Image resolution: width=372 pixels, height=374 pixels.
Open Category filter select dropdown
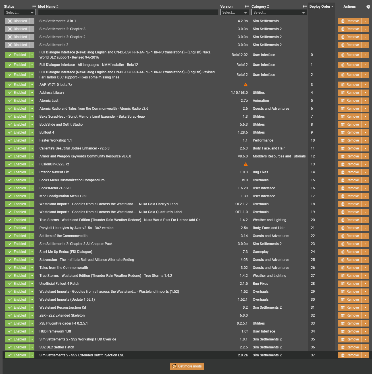[x=279, y=12]
